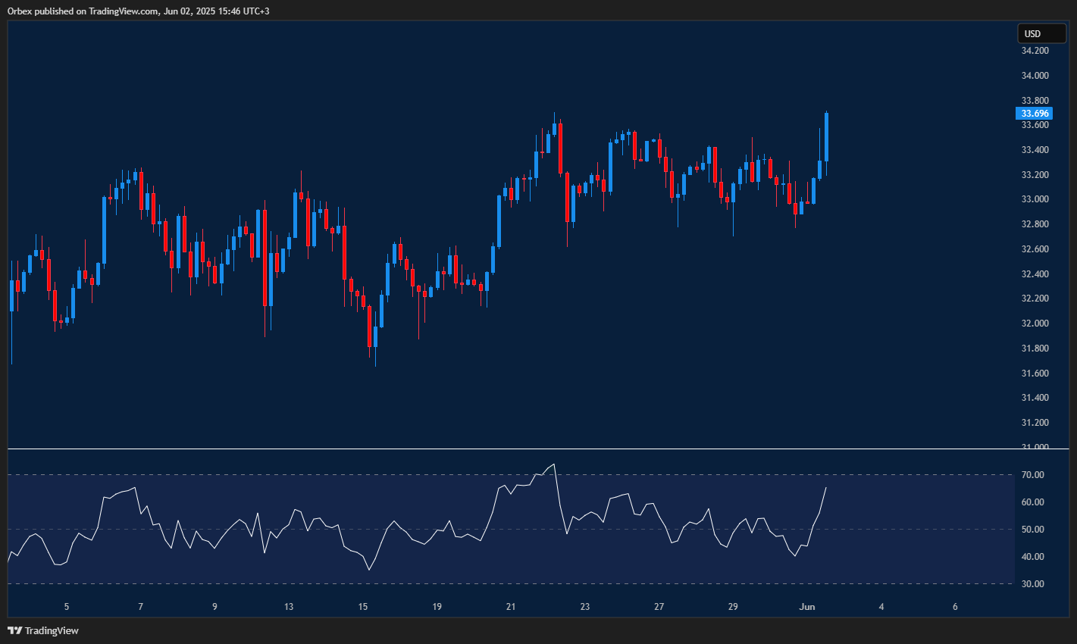Click date label 21 on time axis
This screenshot has height=644, width=1077.
(511, 607)
